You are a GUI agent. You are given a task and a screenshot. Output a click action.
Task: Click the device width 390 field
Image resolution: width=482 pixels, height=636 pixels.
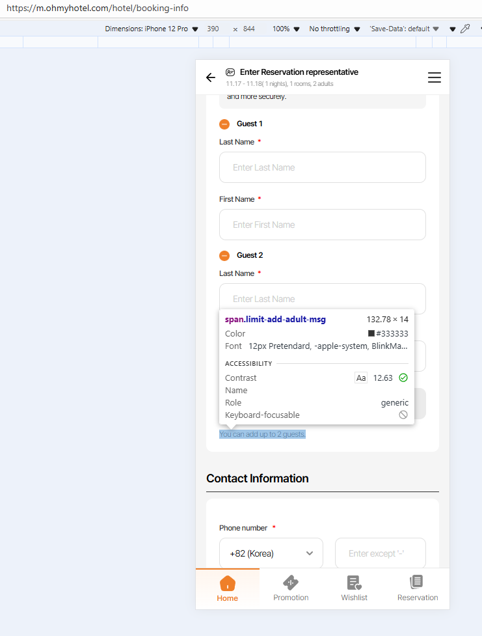(213, 29)
